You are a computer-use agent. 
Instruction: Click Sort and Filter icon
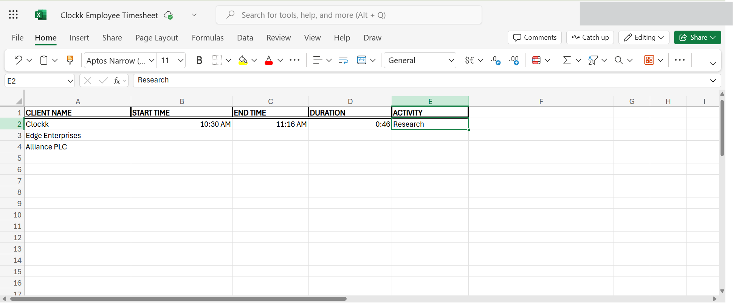(593, 60)
